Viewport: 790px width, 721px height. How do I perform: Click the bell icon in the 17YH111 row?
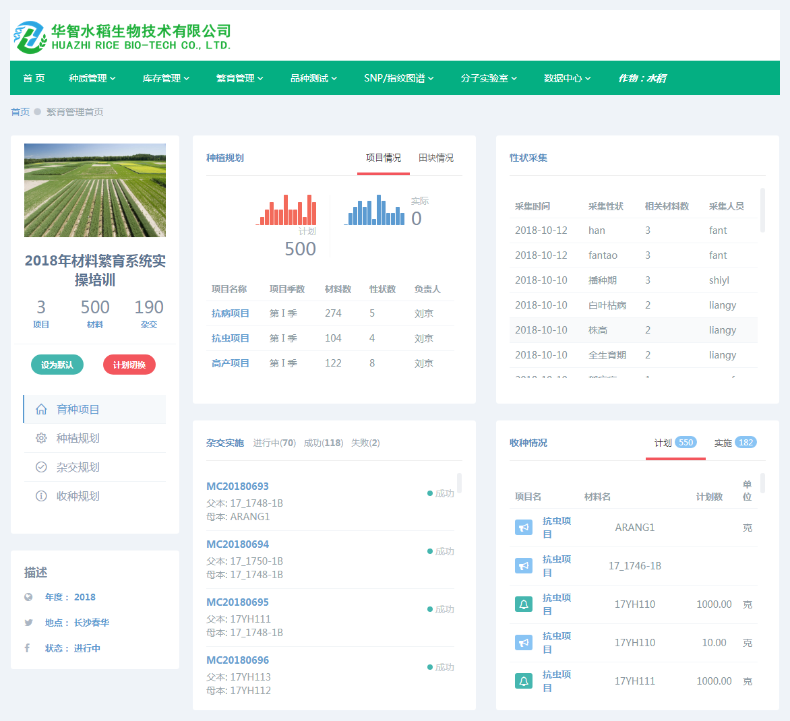pyautogui.click(x=524, y=681)
